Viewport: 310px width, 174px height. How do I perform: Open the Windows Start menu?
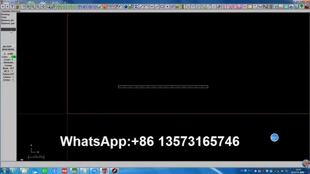click(4, 171)
